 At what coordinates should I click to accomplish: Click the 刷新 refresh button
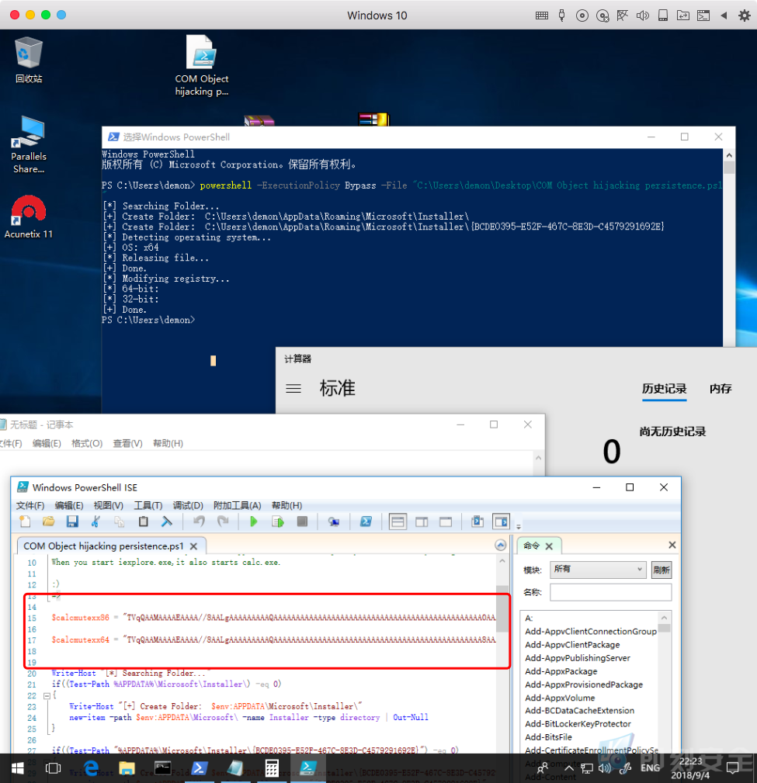click(x=661, y=570)
